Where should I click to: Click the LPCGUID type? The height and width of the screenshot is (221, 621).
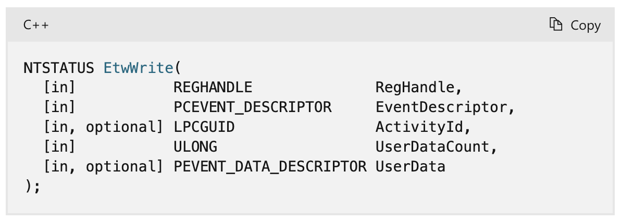point(204,127)
